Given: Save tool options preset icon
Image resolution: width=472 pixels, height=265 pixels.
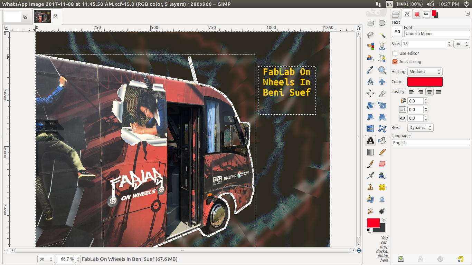Looking at the screenshot, I should tap(401, 259).
